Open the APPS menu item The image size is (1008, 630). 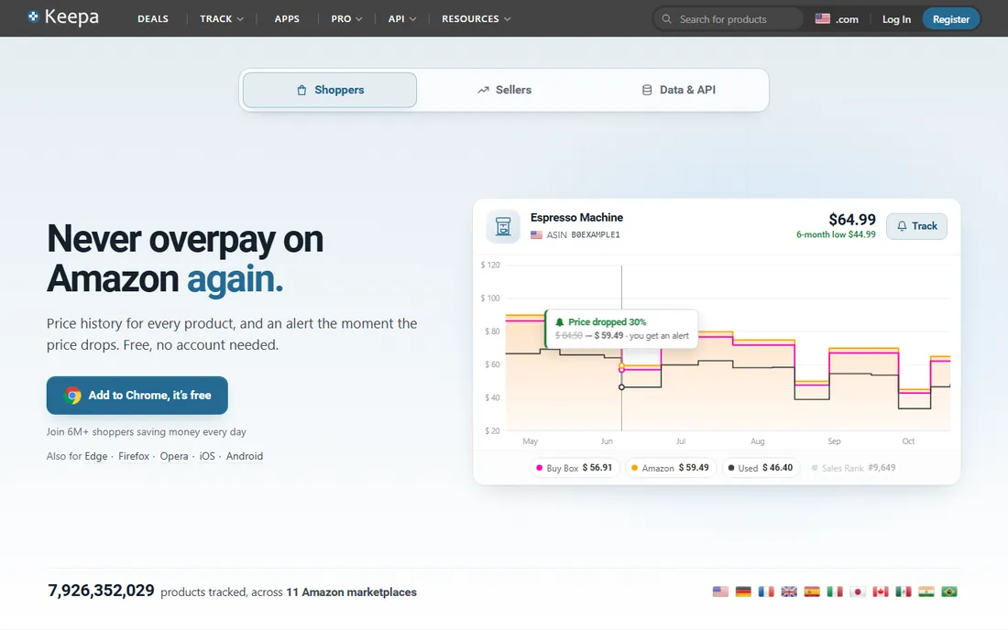[x=287, y=18]
